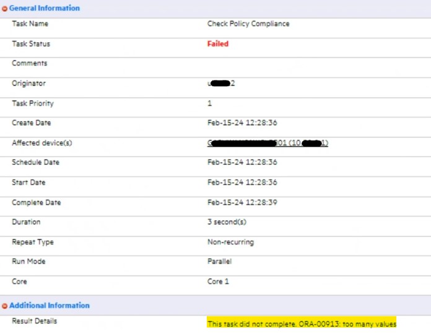Click the redacted Originator value

coord(222,84)
